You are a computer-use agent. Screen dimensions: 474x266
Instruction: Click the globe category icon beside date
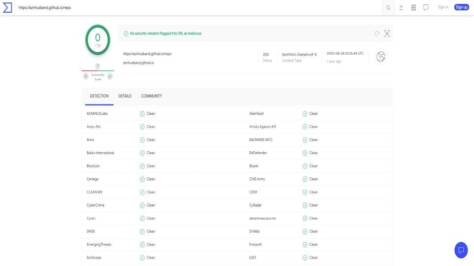381,57
